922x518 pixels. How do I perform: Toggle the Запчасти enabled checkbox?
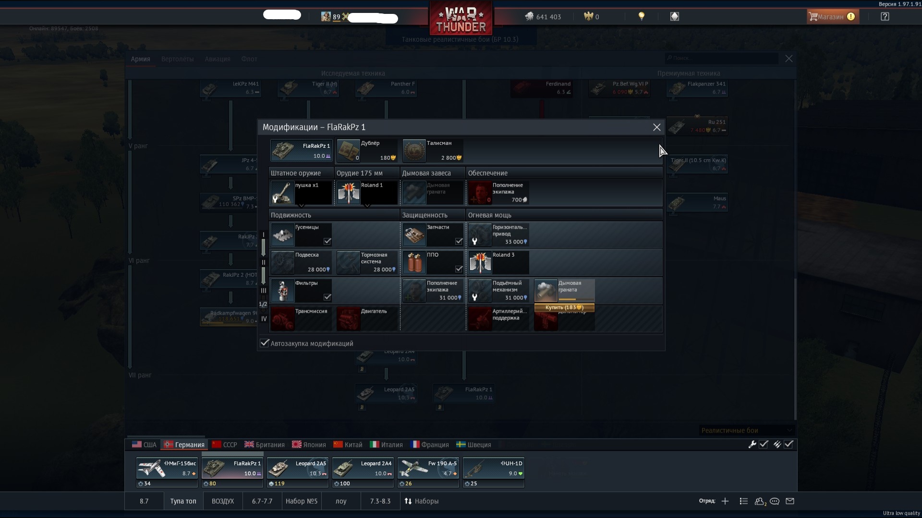(x=459, y=241)
